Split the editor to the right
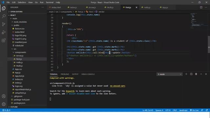The height and width of the screenshot is (118, 210). click(x=201, y=7)
